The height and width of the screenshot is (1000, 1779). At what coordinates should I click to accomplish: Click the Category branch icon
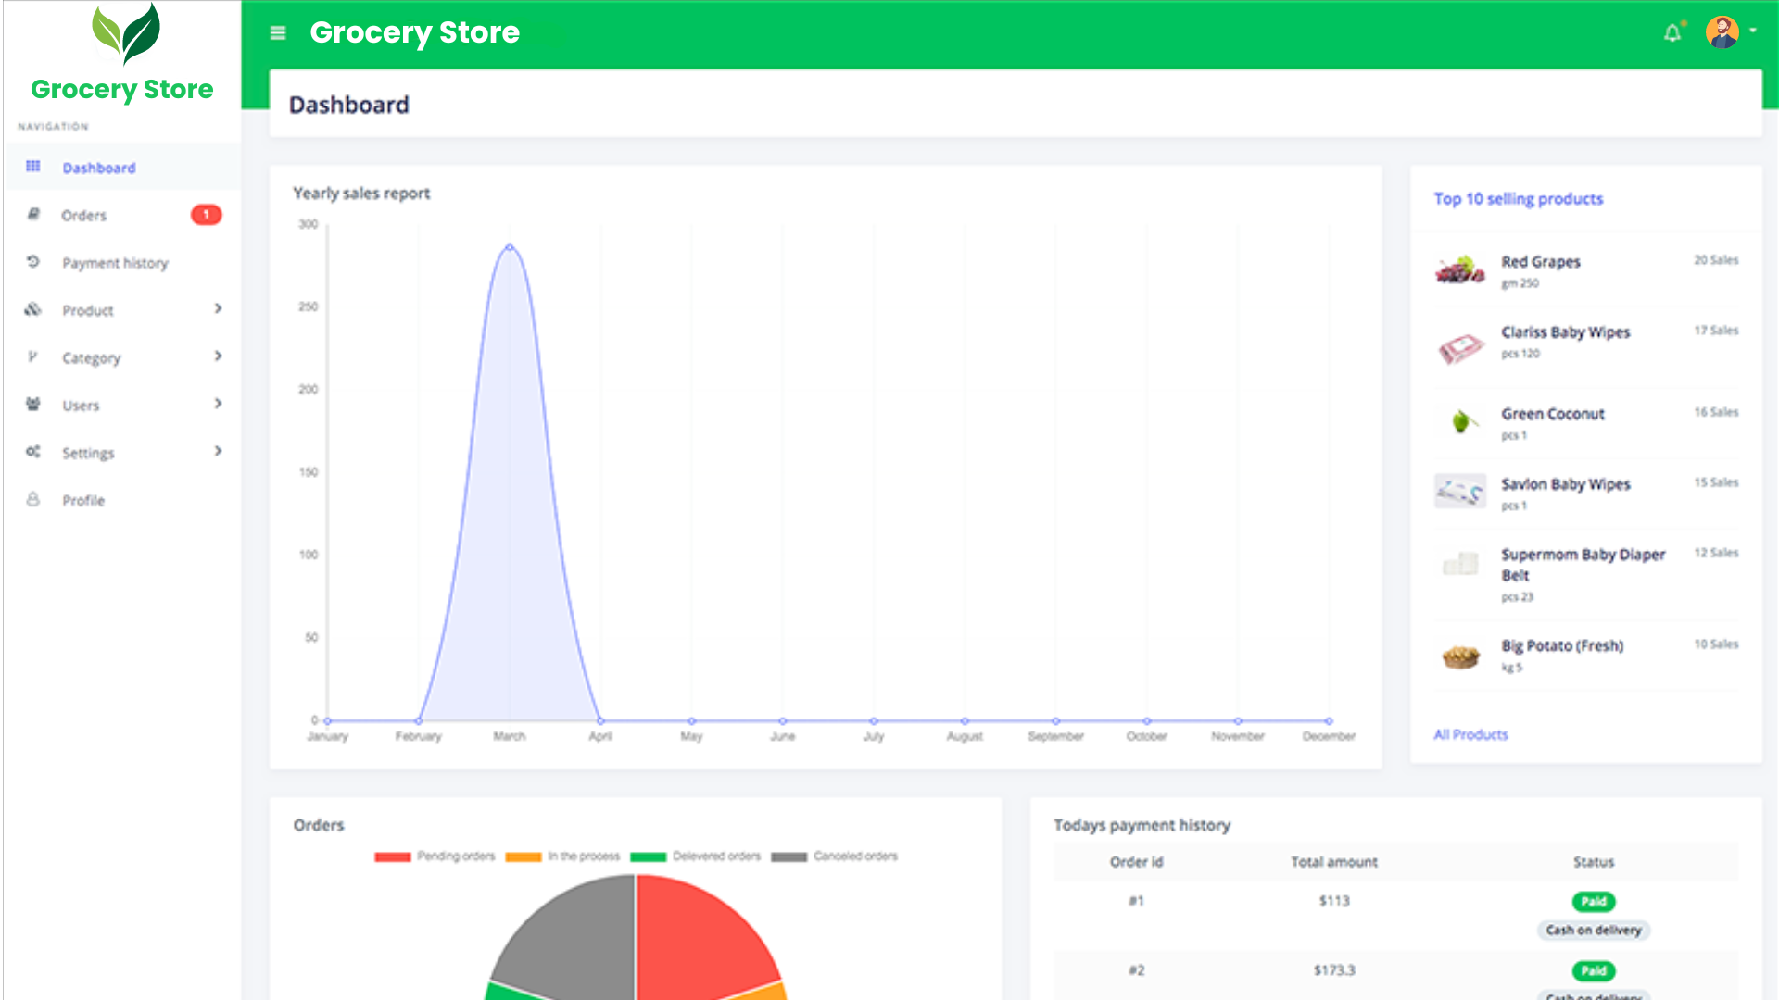coord(33,356)
